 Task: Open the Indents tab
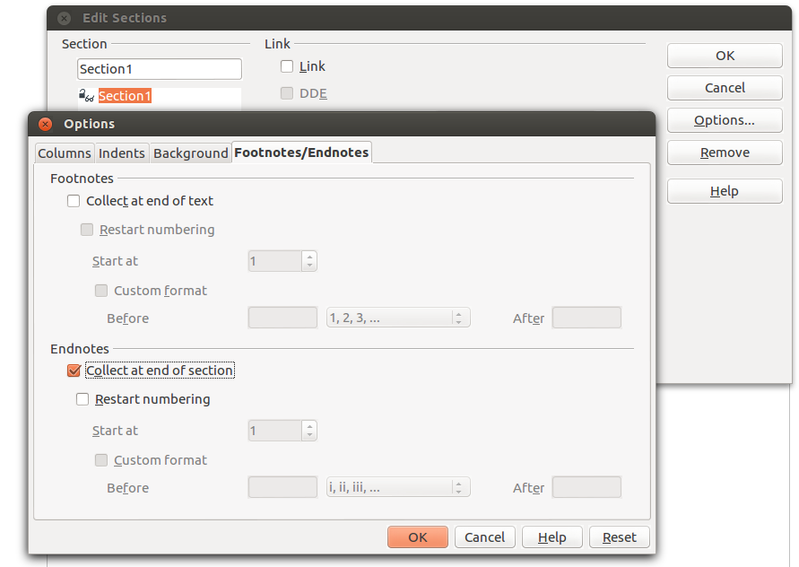click(x=121, y=153)
